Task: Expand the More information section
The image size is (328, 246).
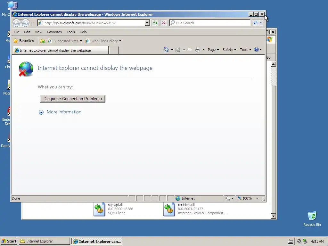Action: click(60, 112)
